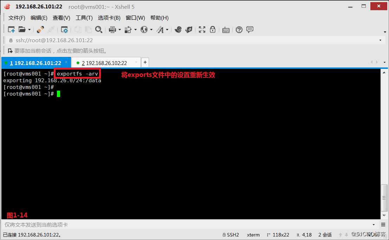
Task: Click the 已连接 192.168.26.101:22 status text
Action: coord(32,235)
